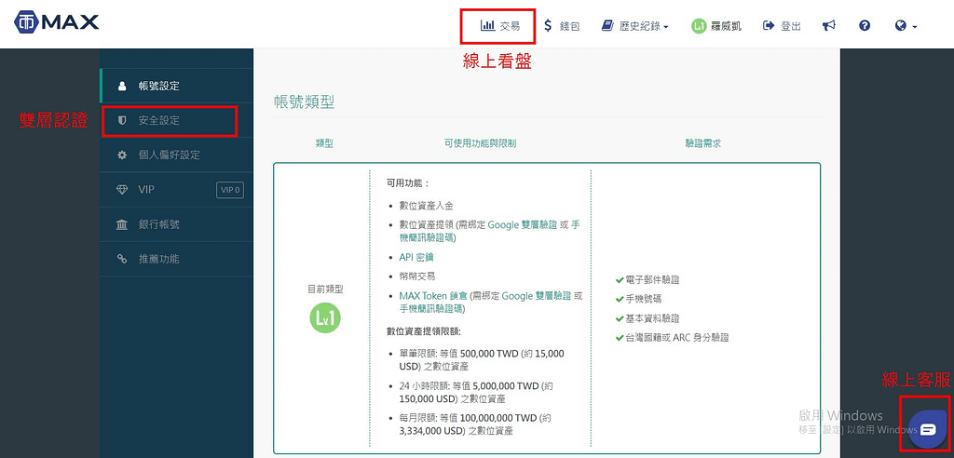
Task: Open the 錢包 wallet page
Action: 562,25
